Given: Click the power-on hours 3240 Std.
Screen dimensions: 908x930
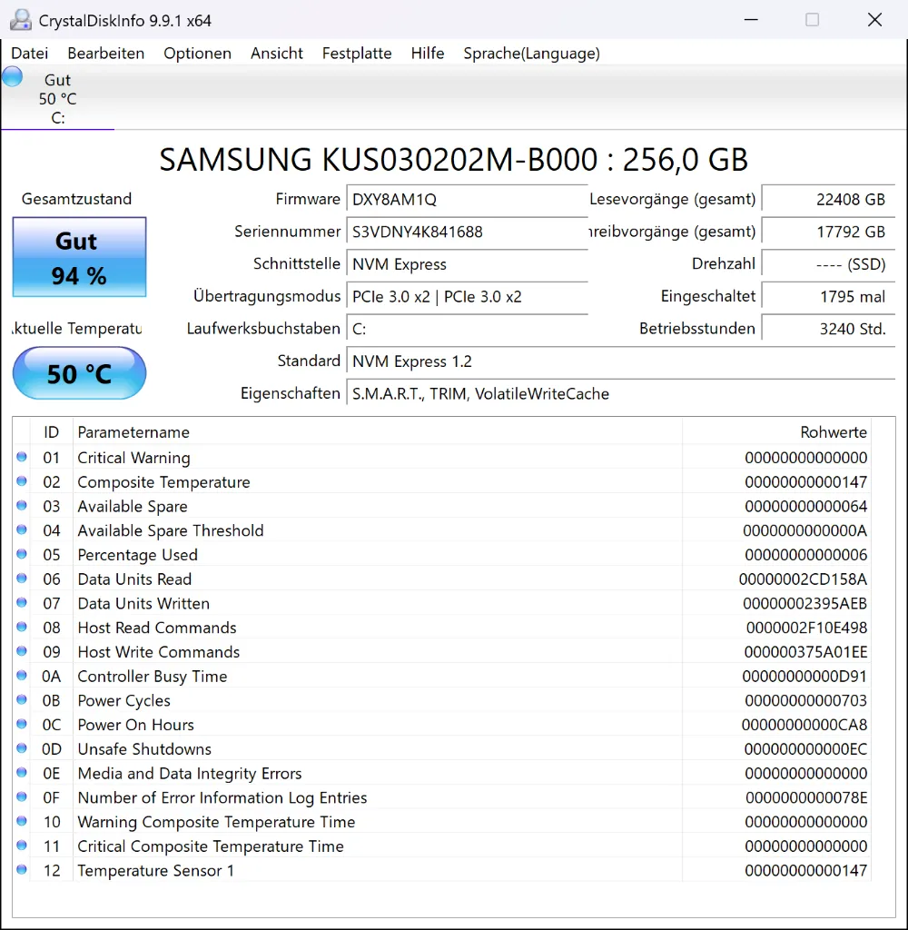Looking at the screenshot, I should pos(828,329).
